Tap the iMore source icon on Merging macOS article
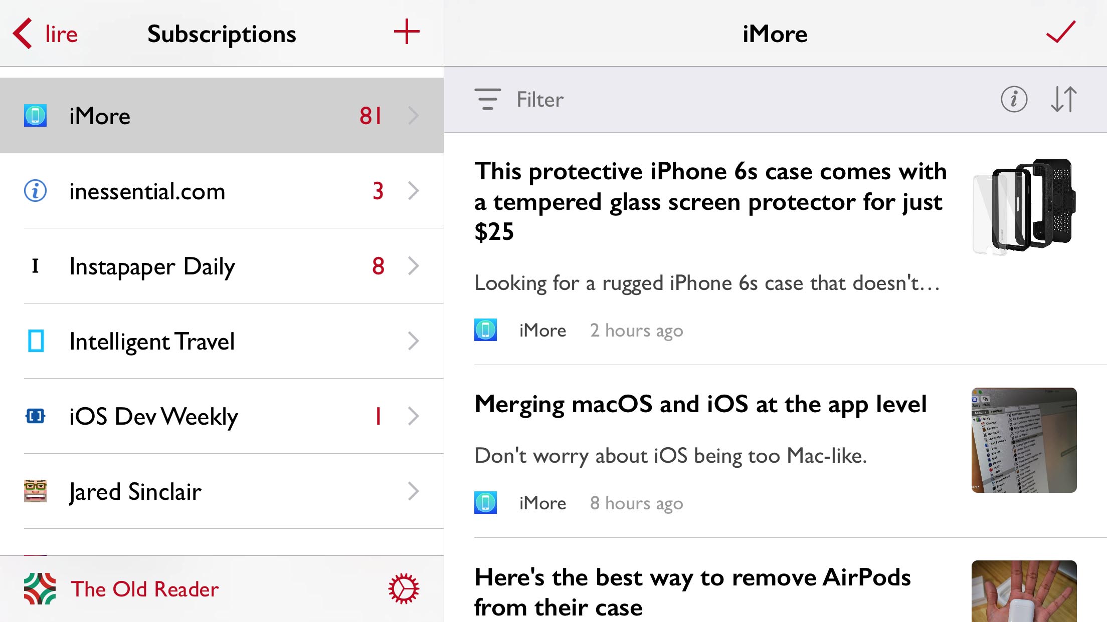This screenshot has width=1107, height=622. point(485,502)
